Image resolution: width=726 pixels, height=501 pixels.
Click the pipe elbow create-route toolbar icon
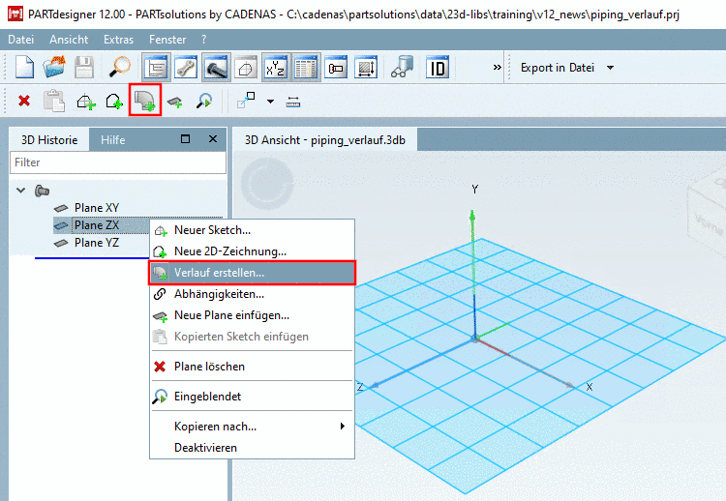(145, 100)
